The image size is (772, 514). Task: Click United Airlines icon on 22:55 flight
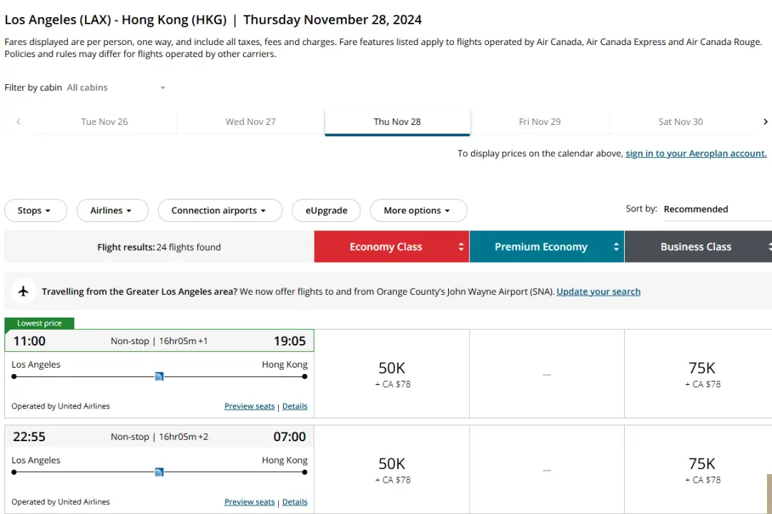[159, 472]
